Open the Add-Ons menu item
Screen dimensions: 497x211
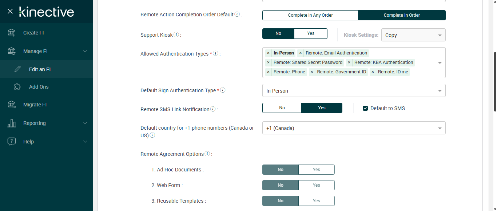coord(39,87)
